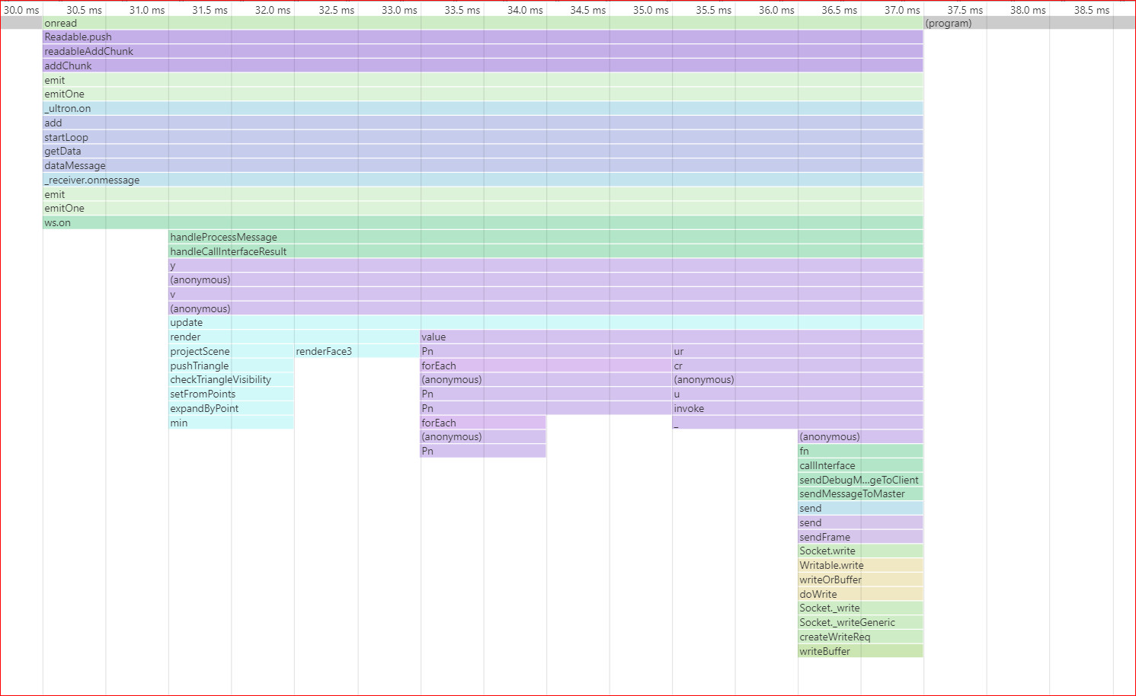1136x696 pixels.
Task: Select the _ultron.on frame
Action: pyautogui.click(x=483, y=108)
